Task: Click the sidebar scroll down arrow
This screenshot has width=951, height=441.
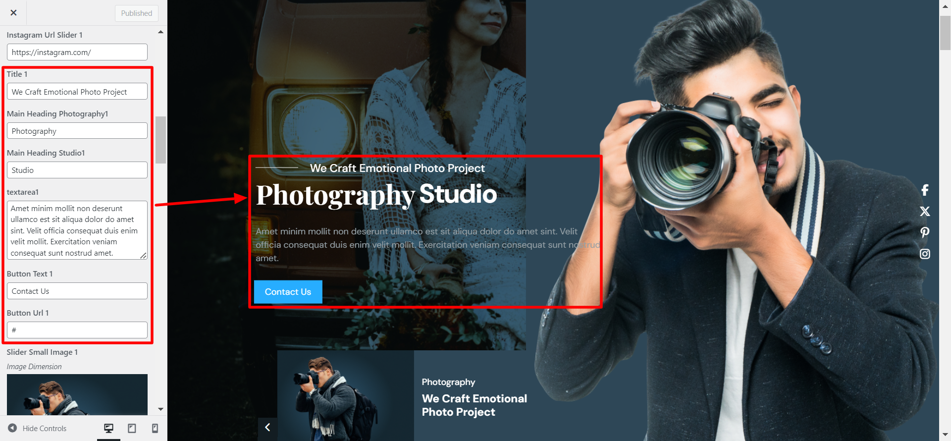Action: (x=160, y=409)
